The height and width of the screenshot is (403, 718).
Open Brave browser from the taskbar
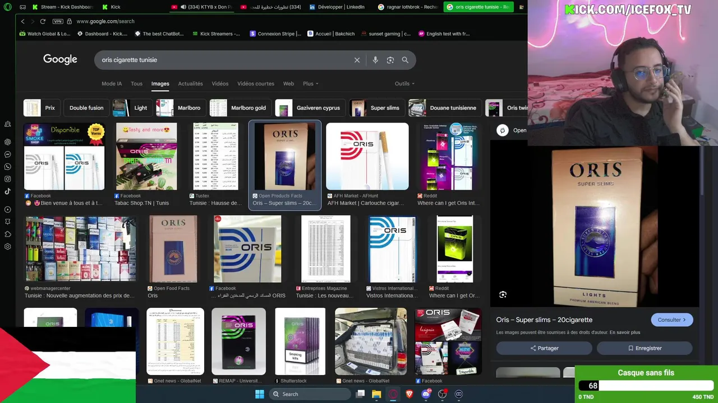pyautogui.click(x=409, y=394)
